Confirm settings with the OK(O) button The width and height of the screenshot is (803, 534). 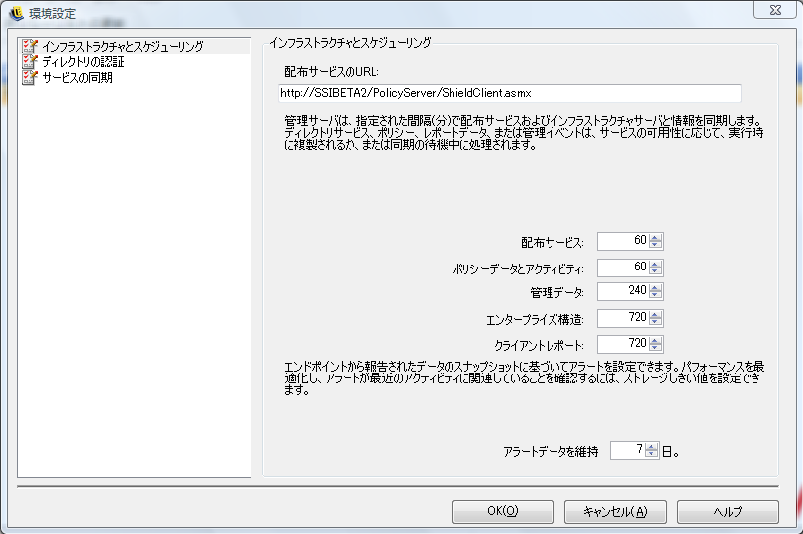click(503, 511)
